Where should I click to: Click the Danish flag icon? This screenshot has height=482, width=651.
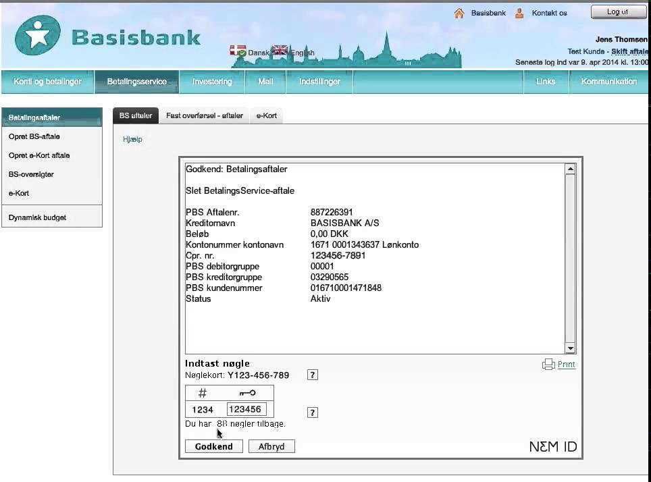[238, 51]
